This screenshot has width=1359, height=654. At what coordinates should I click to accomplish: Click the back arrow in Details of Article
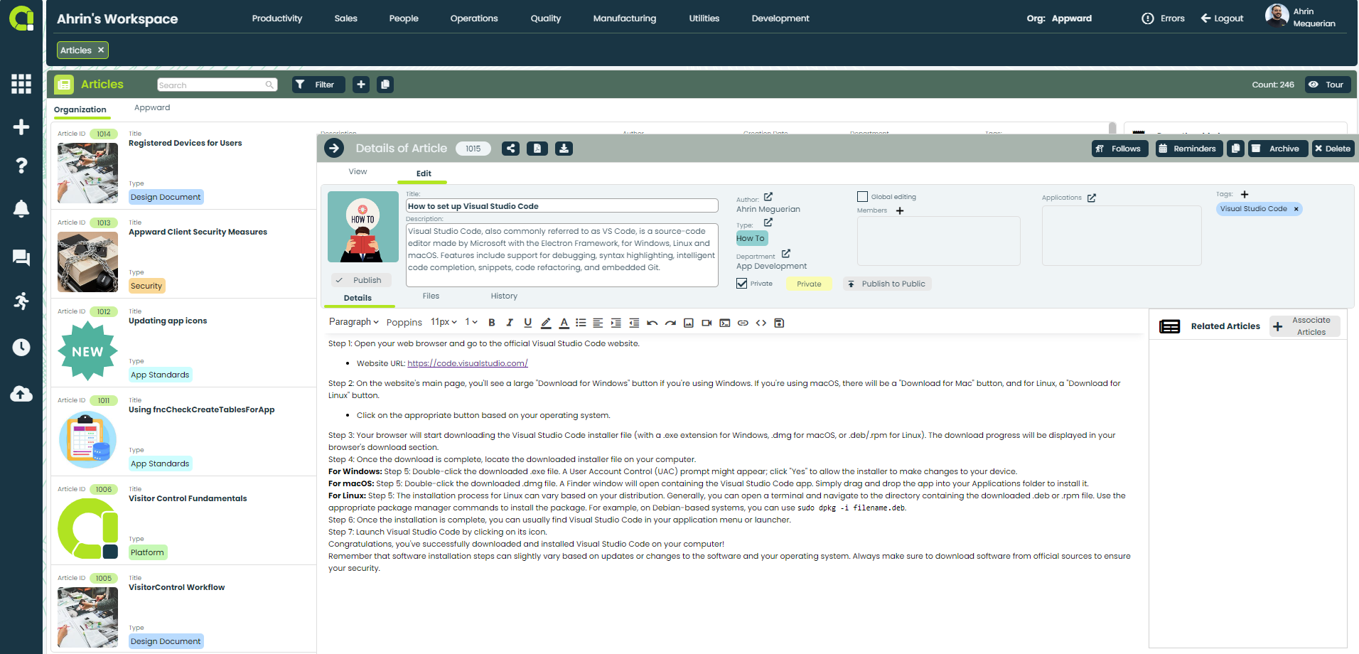[x=334, y=149]
